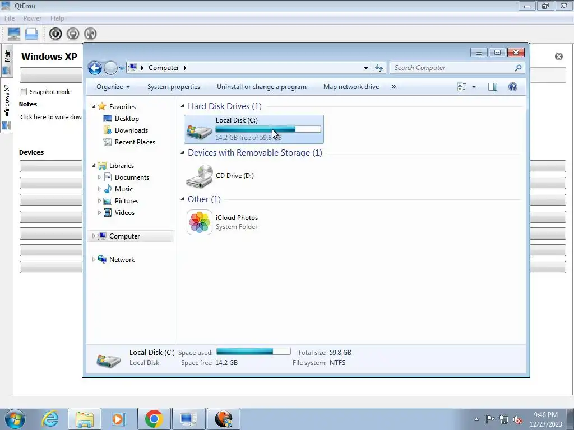The height and width of the screenshot is (430, 574).
Task: Click the address bar refresh button
Action: click(379, 68)
